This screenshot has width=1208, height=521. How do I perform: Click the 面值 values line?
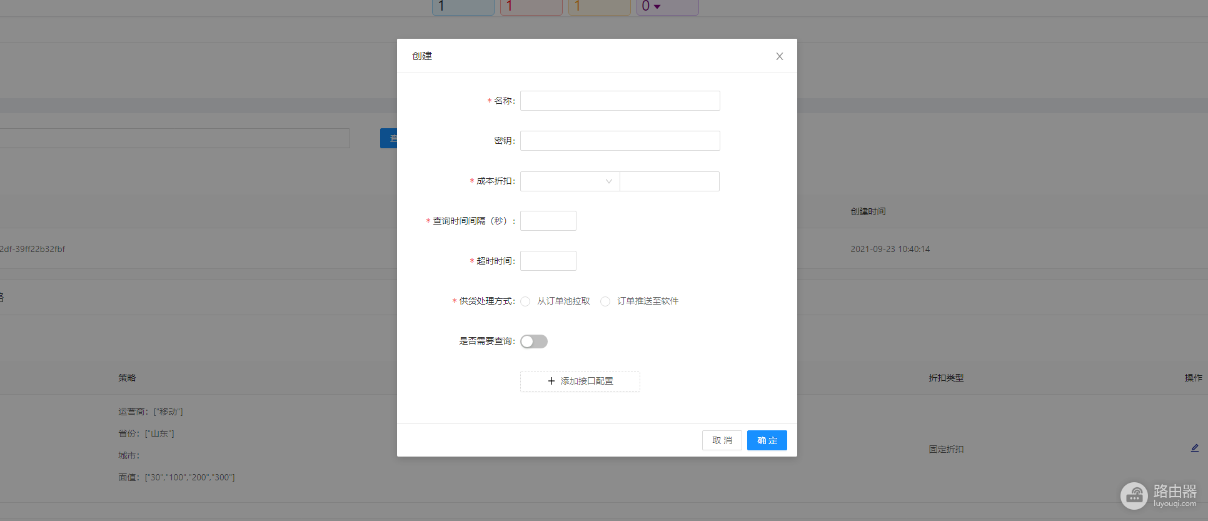tap(176, 477)
